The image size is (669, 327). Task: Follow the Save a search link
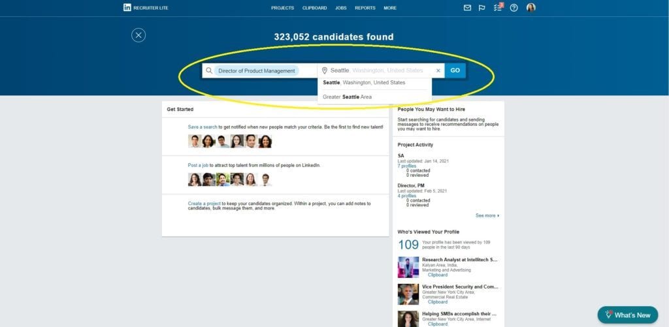coord(203,127)
